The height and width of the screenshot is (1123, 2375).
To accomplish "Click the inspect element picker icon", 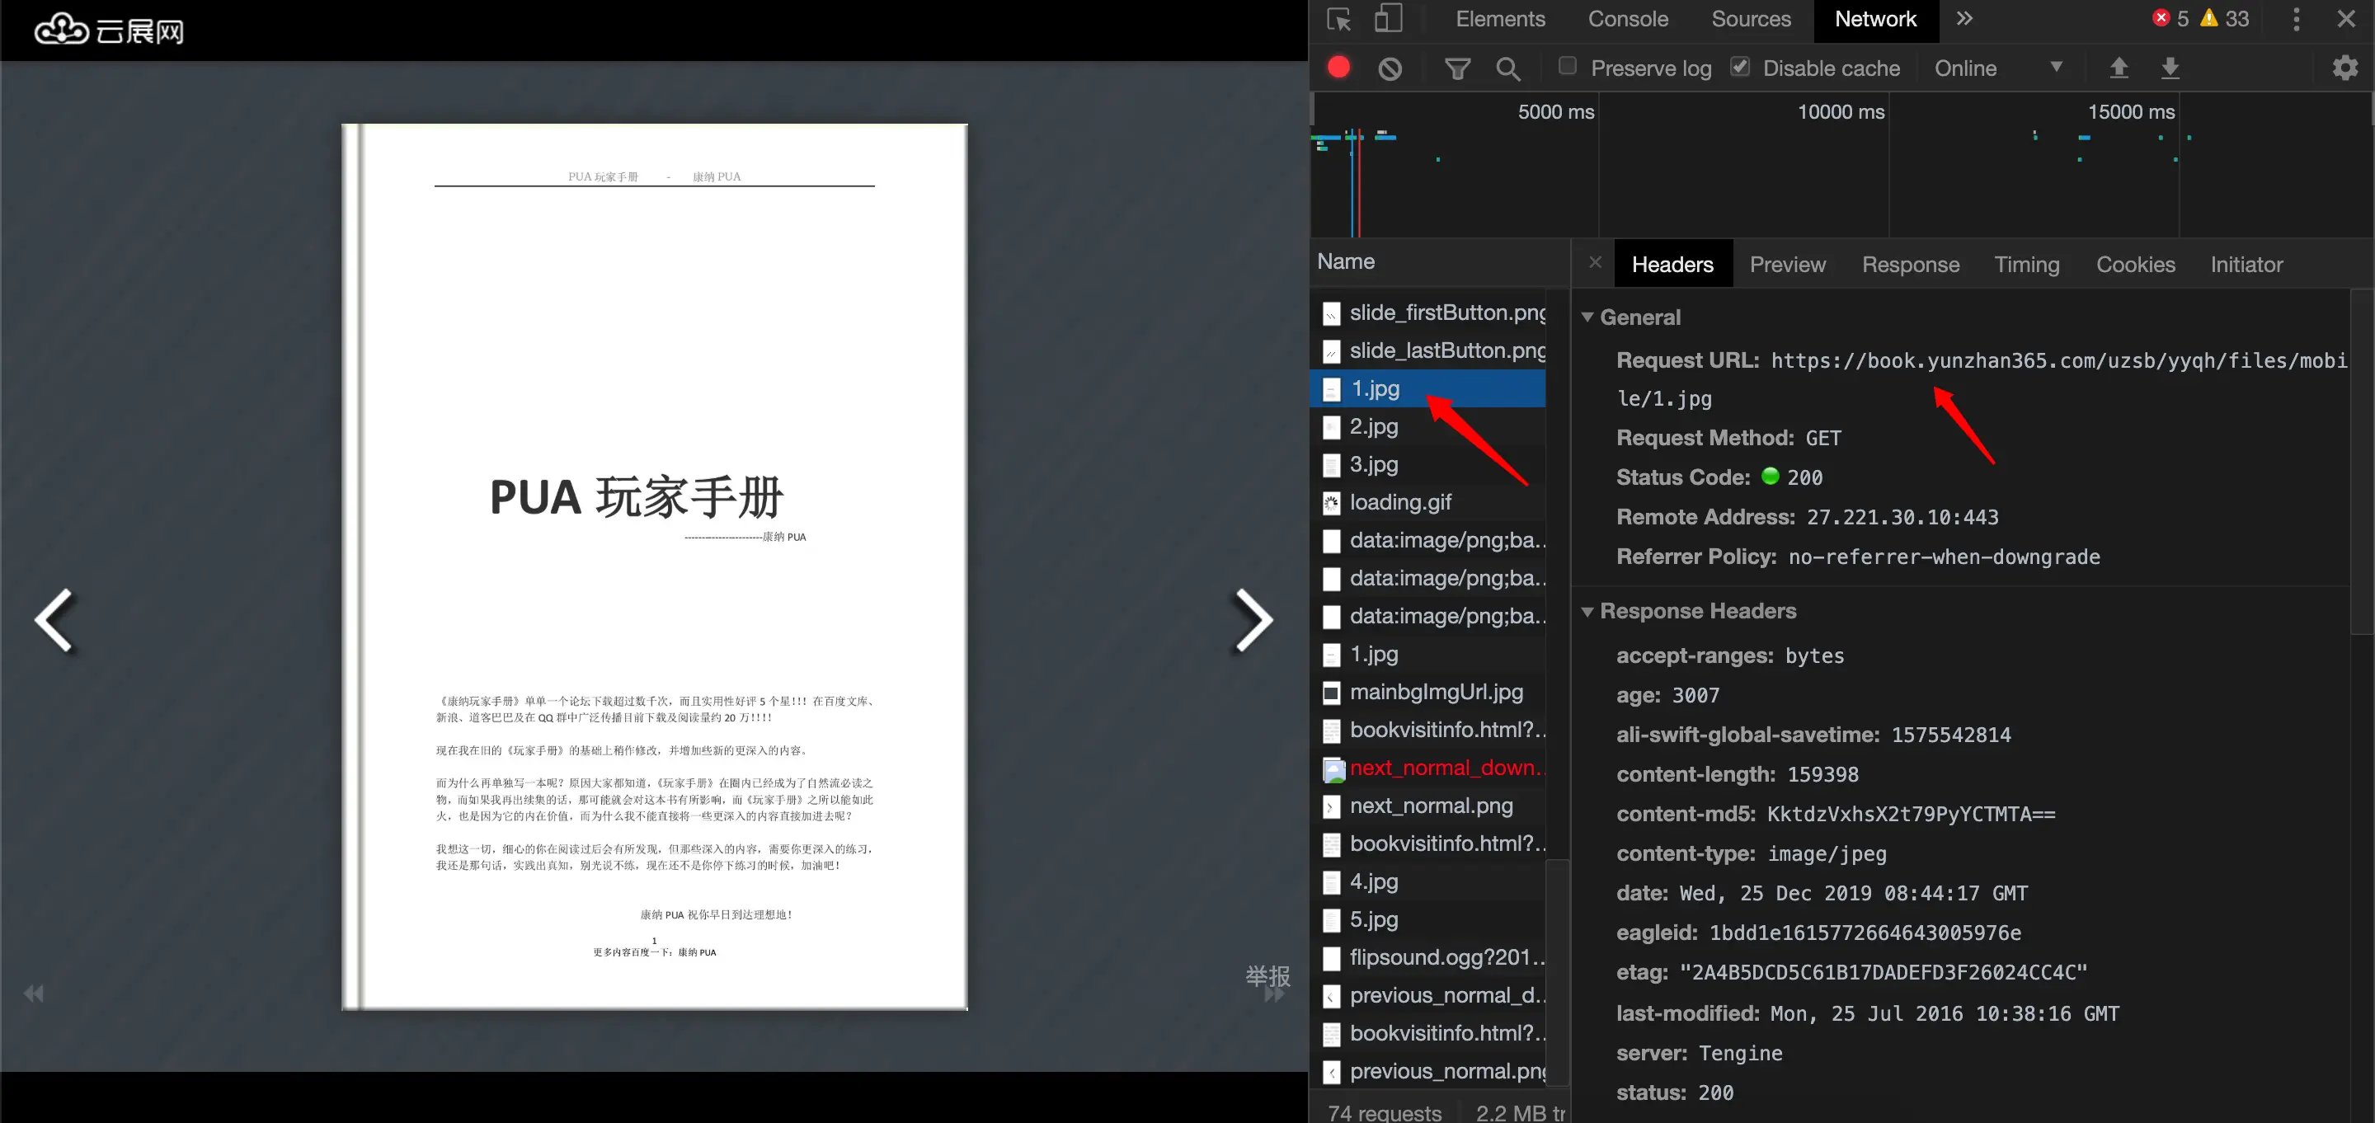I will pos(1338,19).
